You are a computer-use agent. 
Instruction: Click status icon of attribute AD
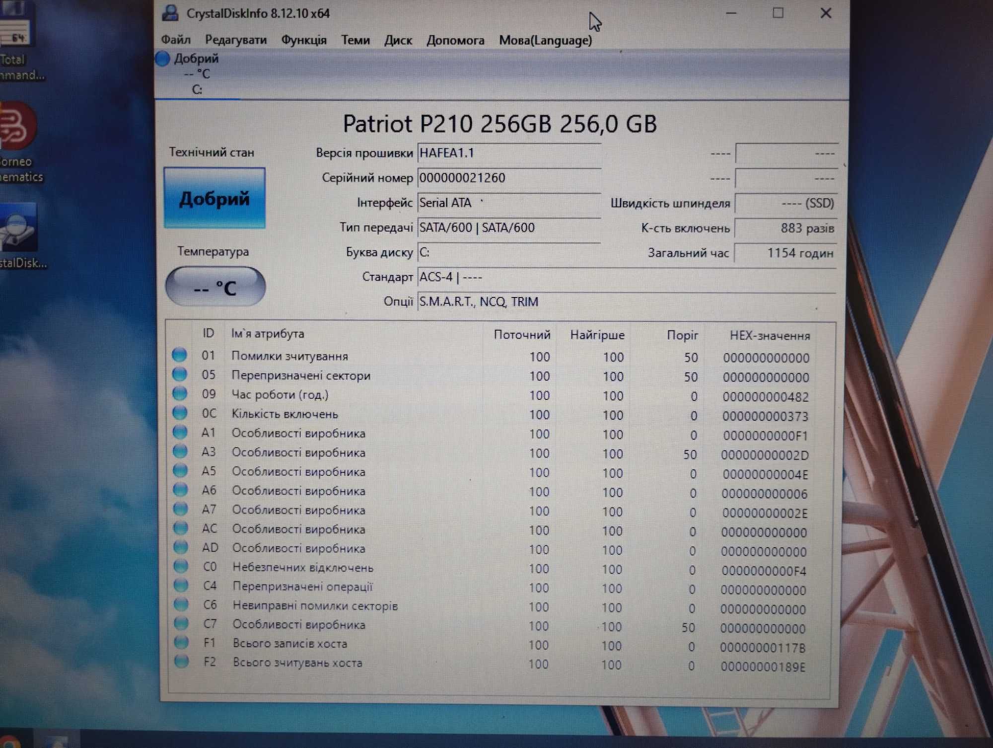181,547
